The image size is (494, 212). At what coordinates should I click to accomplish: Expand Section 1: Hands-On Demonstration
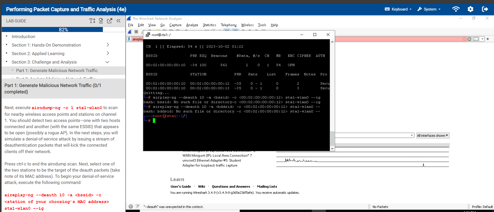[x=108, y=45]
